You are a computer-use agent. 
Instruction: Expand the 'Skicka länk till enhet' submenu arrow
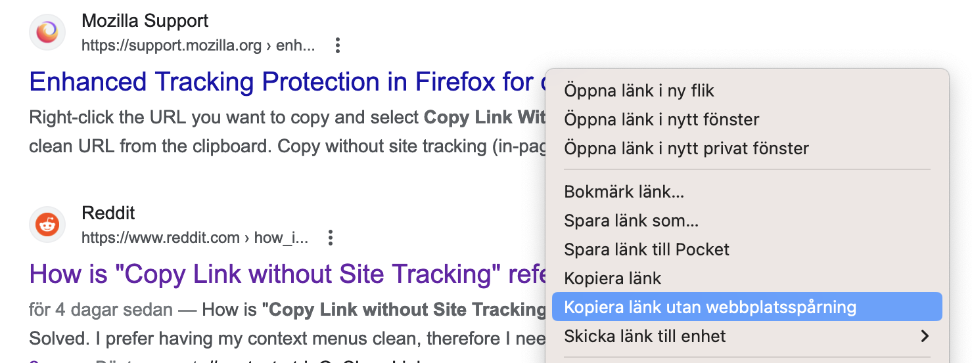click(x=925, y=336)
